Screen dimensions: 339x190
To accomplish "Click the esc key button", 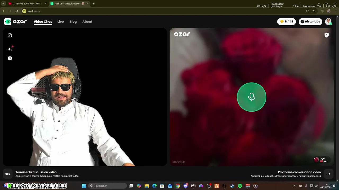I will [x=8, y=174].
